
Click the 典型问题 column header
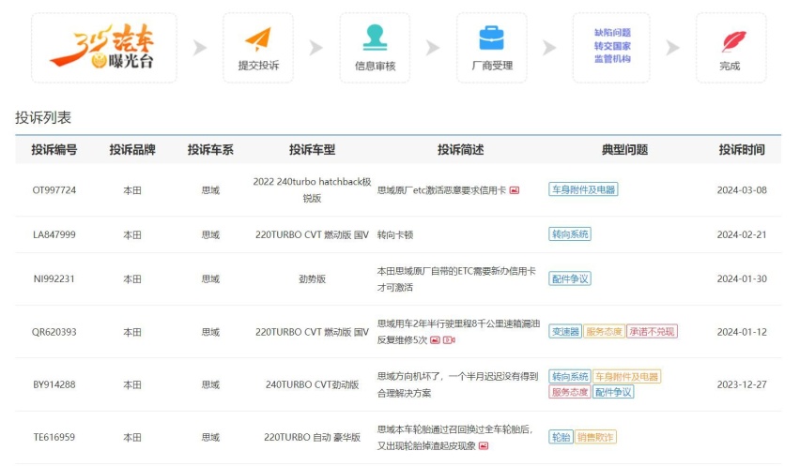624,150
